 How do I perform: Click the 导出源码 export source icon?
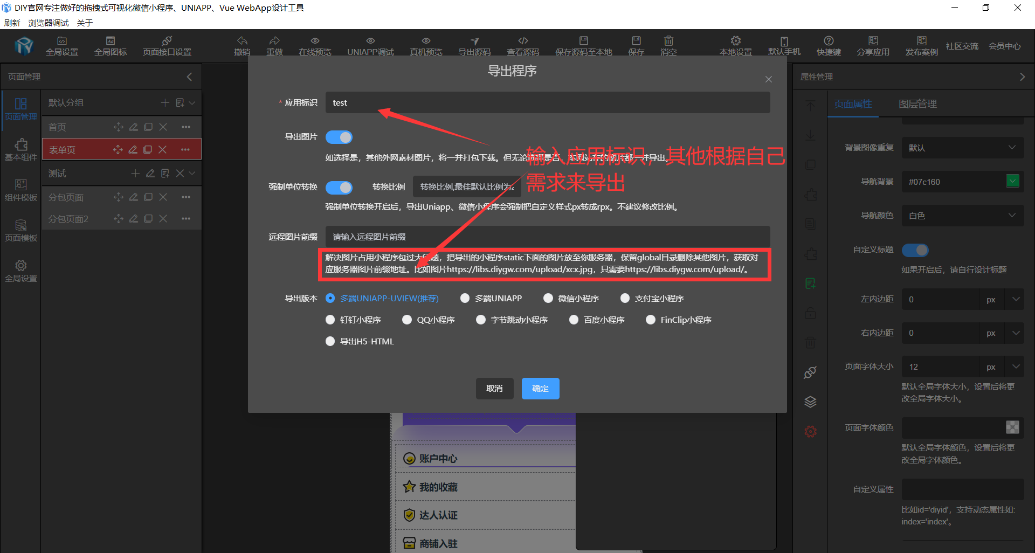[474, 45]
